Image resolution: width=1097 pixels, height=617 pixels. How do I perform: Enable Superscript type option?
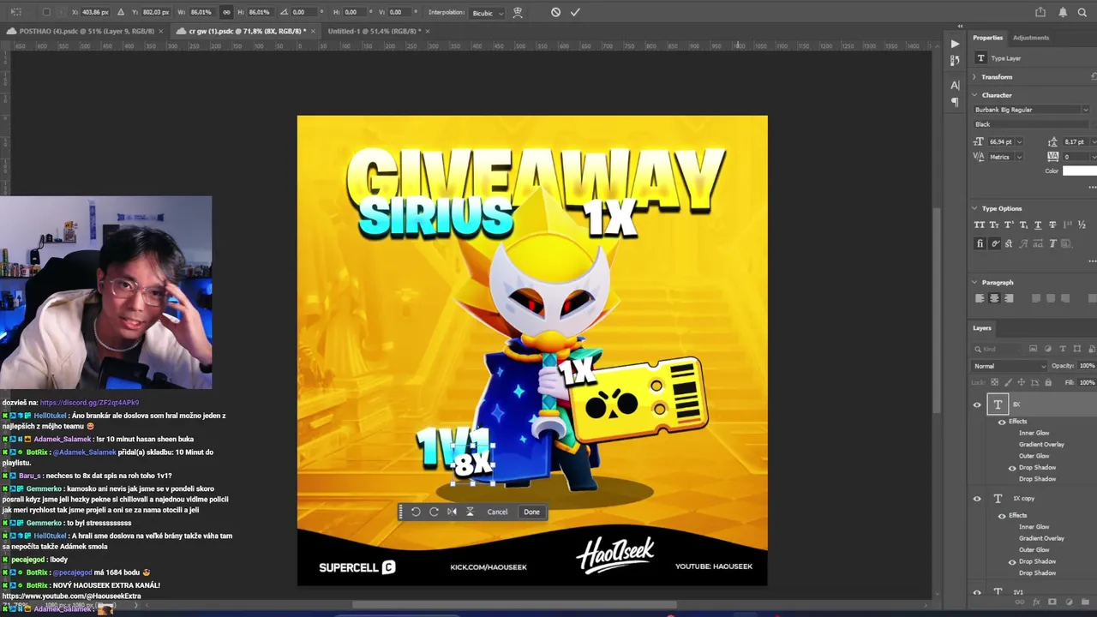pos(1009,225)
